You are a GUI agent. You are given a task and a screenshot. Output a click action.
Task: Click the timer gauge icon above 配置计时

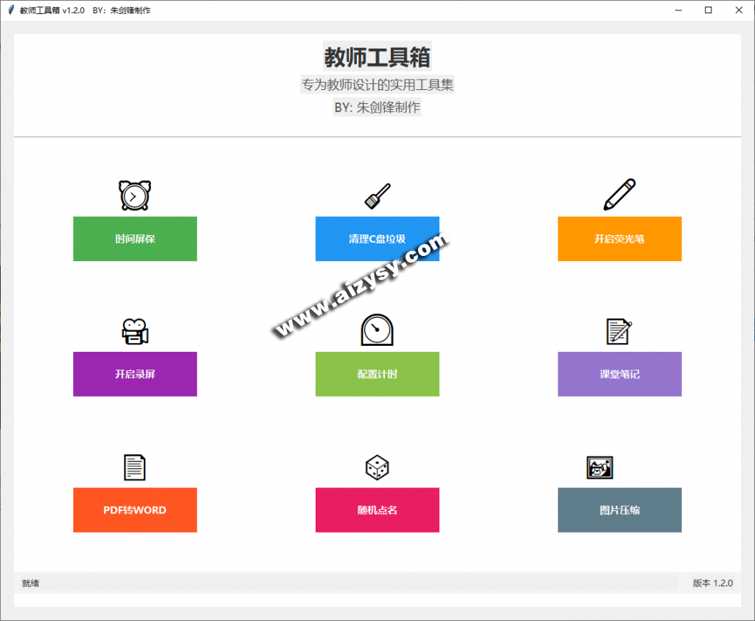click(x=377, y=330)
